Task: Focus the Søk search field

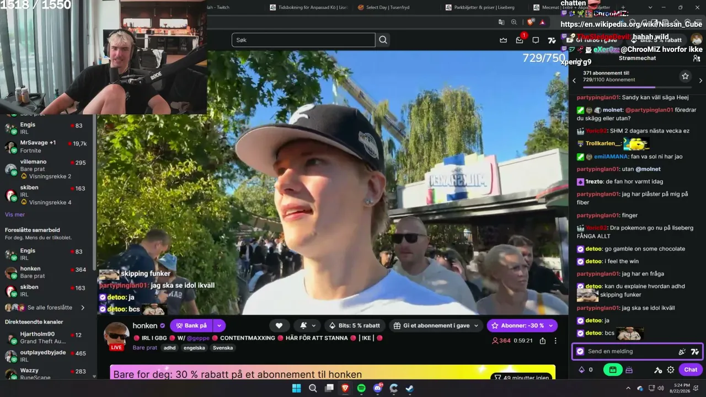Action: tap(303, 40)
